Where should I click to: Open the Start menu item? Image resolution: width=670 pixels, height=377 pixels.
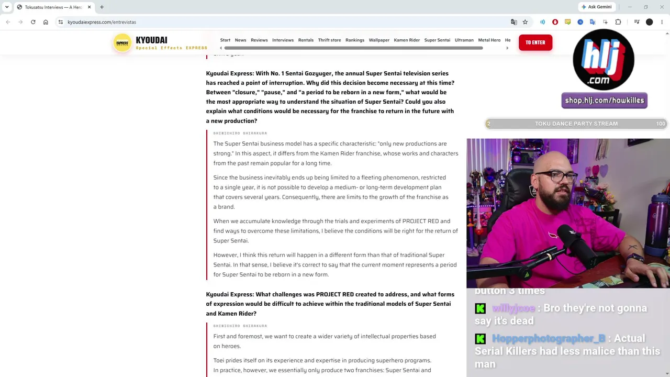coord(225,40)
